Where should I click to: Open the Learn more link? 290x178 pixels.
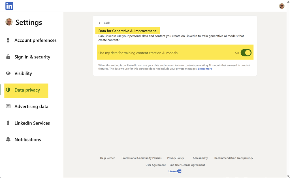coord(205,69)
